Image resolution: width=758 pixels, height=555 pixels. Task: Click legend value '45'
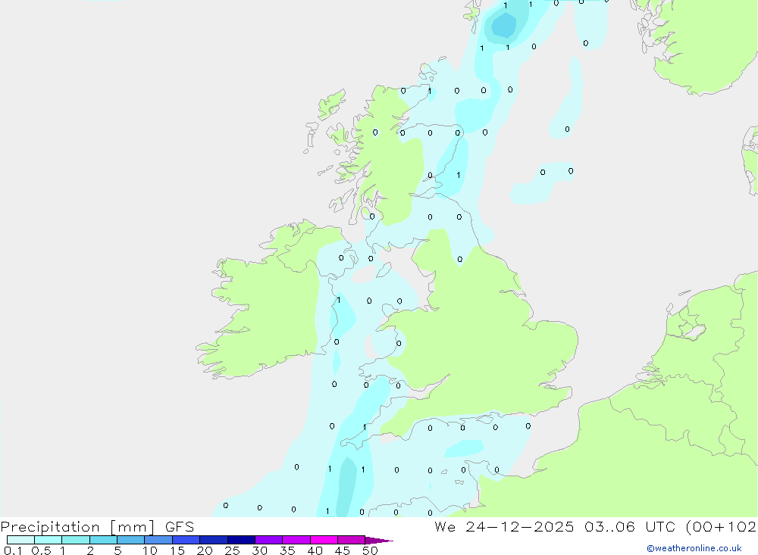tap(343, 550)
